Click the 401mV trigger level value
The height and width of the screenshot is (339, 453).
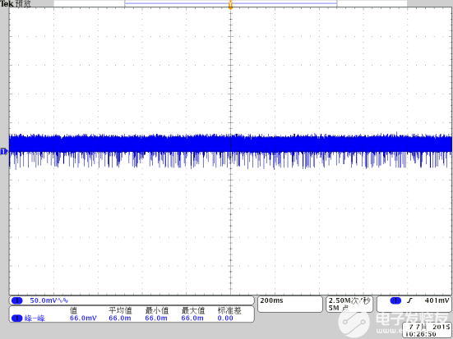[x=437, y=300]
